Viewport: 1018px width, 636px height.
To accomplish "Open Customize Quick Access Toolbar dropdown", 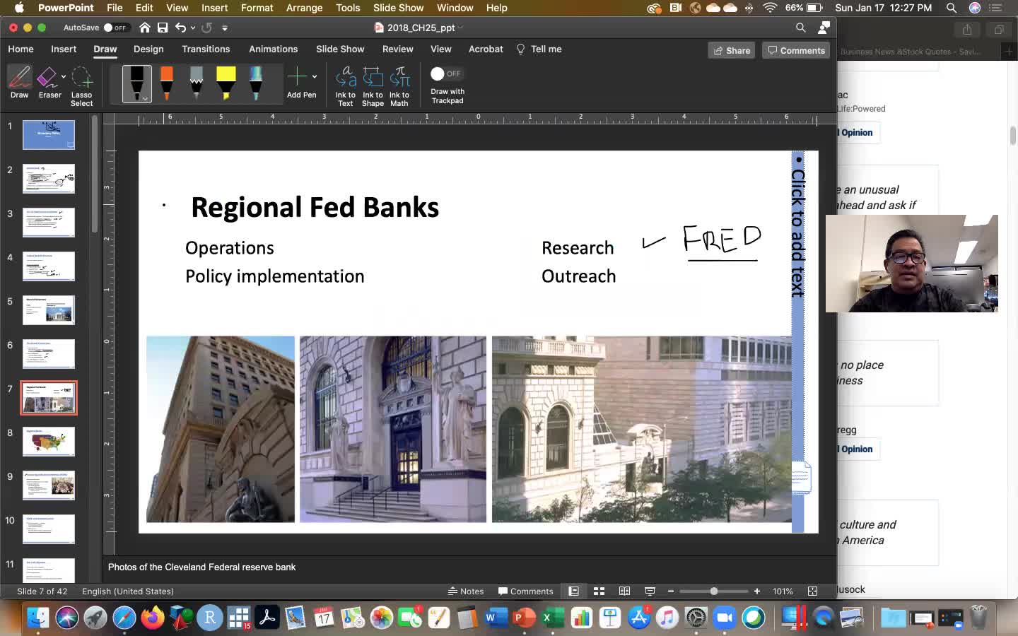I will [225, 28].
